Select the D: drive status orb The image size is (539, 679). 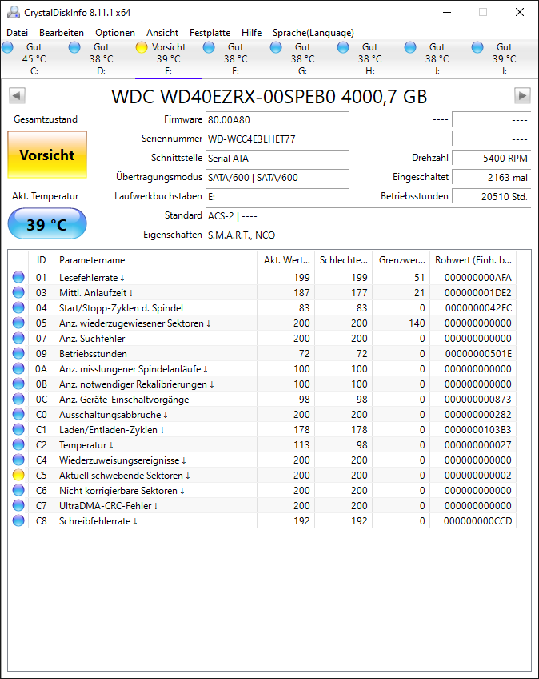[74, 47]
